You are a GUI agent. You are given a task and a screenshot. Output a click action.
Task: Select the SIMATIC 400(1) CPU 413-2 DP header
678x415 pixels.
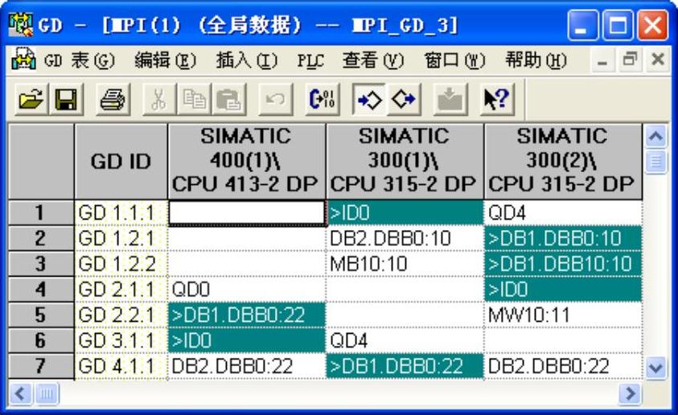coord(246,162)
